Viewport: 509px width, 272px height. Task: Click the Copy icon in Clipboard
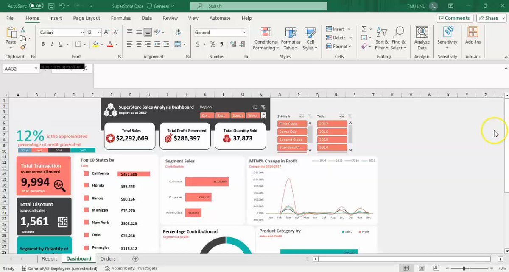(x=23, y=38)
